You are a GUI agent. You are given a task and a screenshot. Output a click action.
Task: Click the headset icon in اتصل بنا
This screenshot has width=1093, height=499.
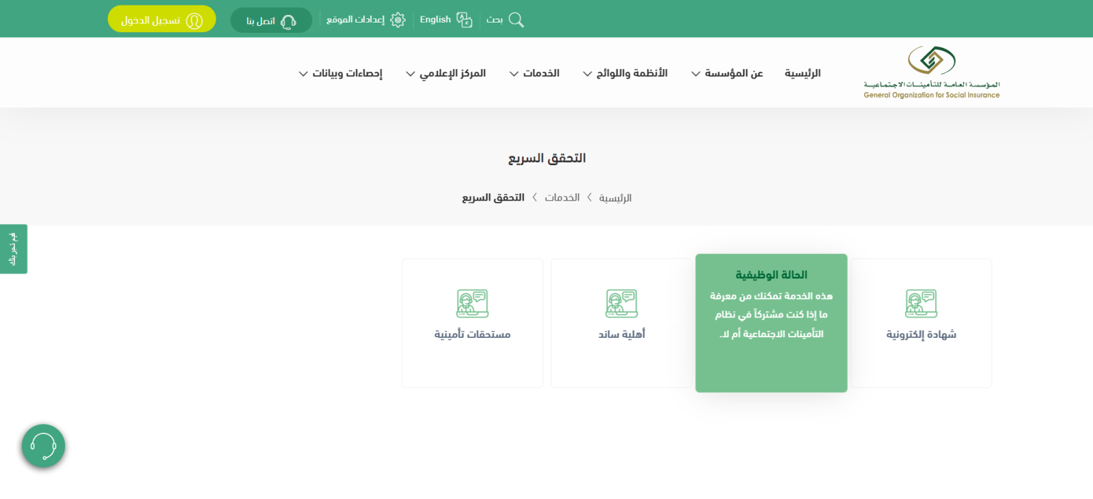pos(288,21)
